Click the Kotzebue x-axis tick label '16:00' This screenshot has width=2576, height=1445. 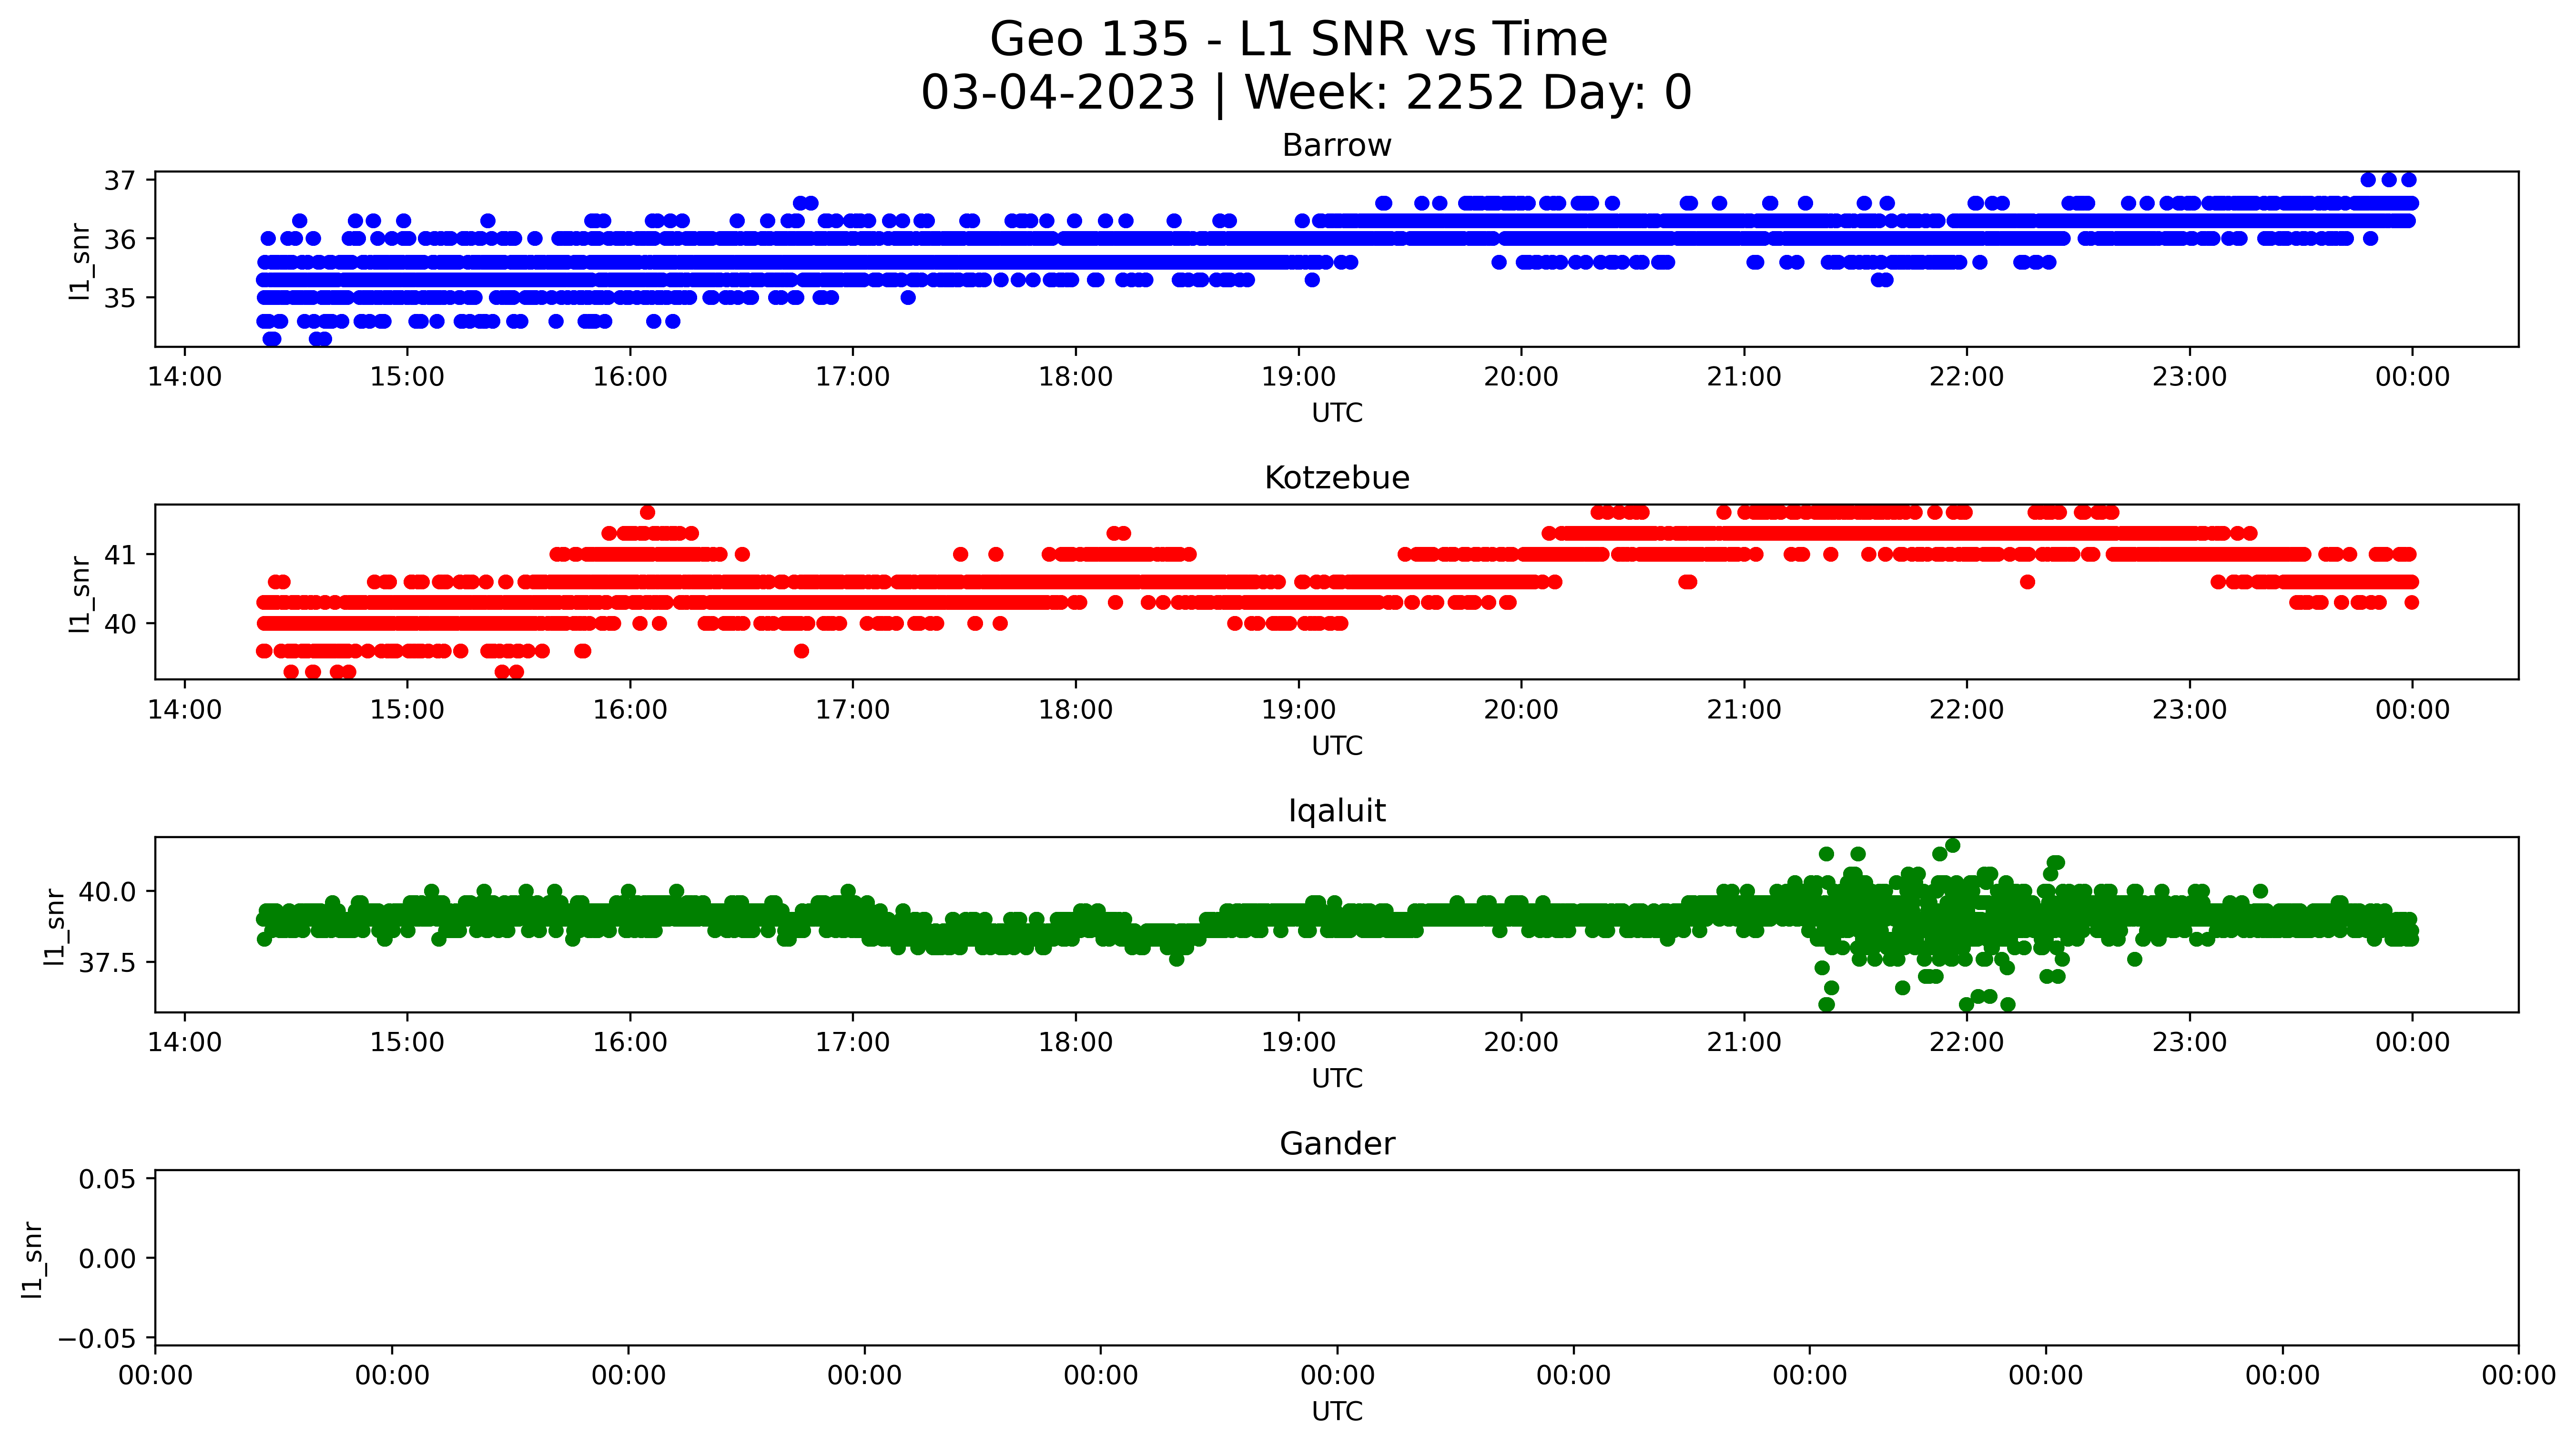pyautogui.click(x=630, y=710)
